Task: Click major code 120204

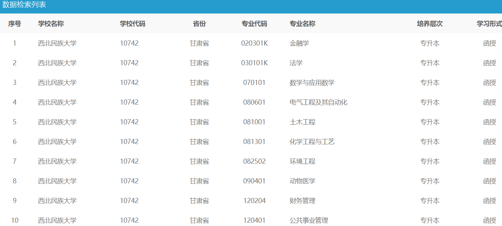Action: coord(254,201)
